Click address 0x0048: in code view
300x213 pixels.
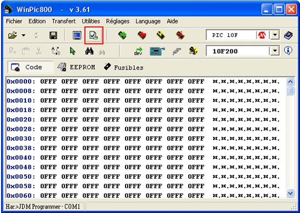click(x=21, y=167)
